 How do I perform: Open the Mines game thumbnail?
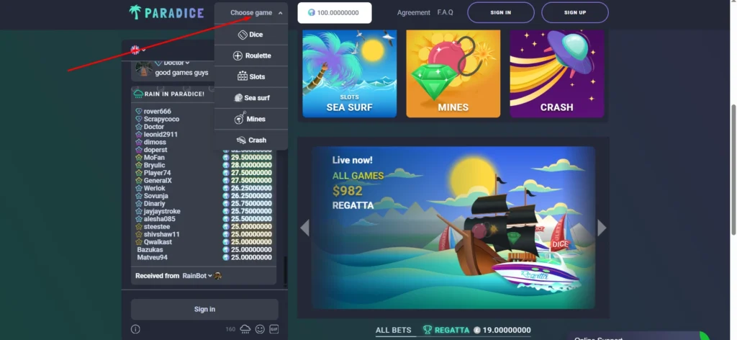(453, 73)
